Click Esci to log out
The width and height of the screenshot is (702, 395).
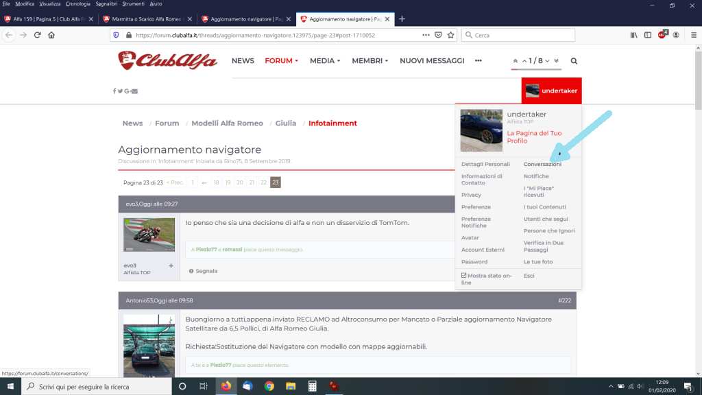529,276
